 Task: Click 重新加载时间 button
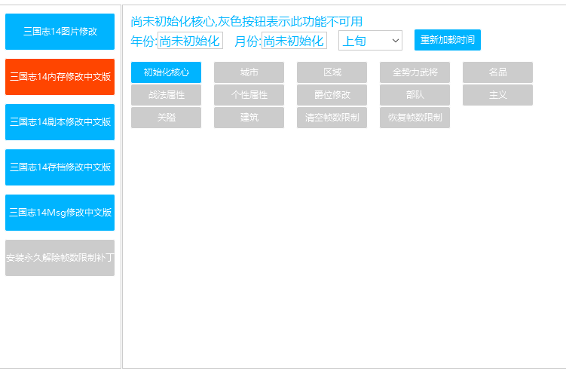[448, 40]
